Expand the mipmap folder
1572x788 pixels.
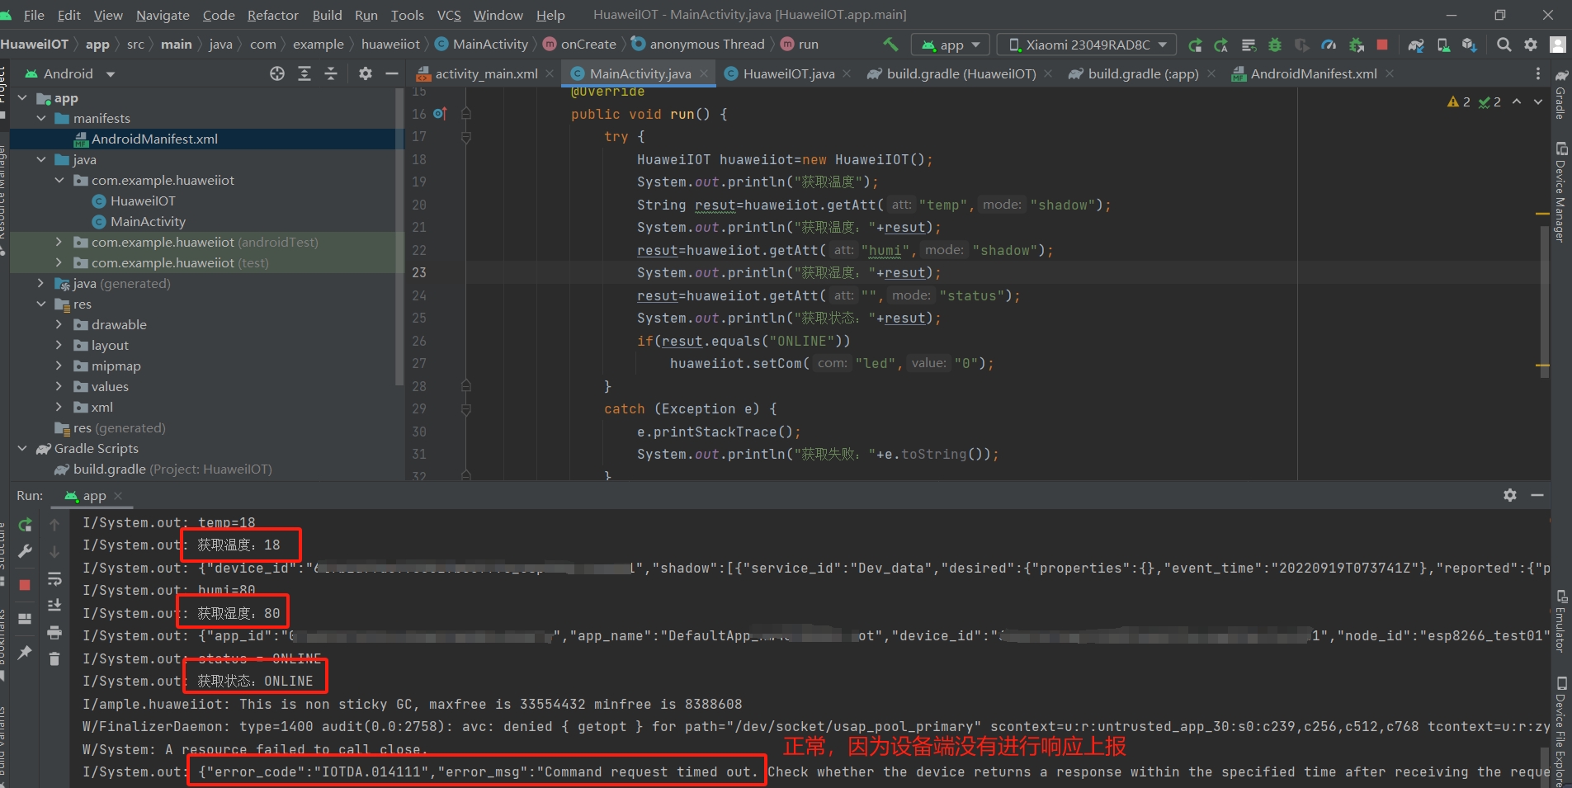(59, 366)
